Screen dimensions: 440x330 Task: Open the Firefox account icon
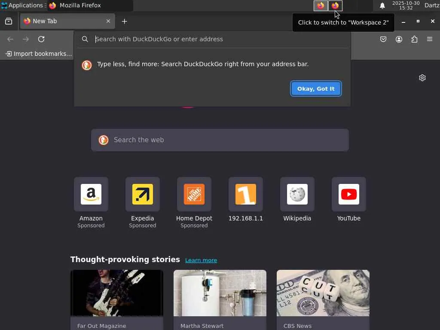click(399, 39)
